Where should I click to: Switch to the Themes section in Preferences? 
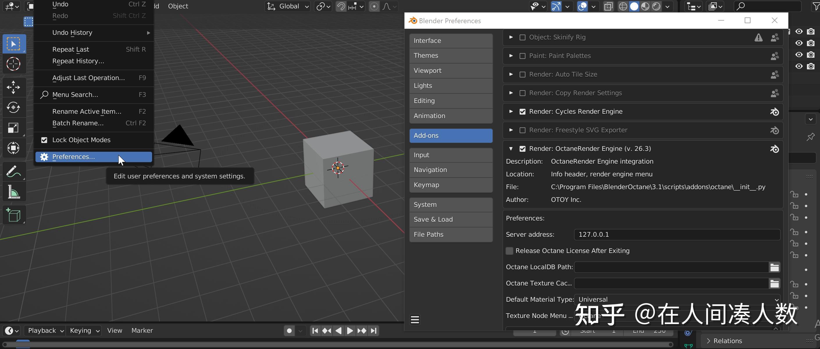coord(451,55)
